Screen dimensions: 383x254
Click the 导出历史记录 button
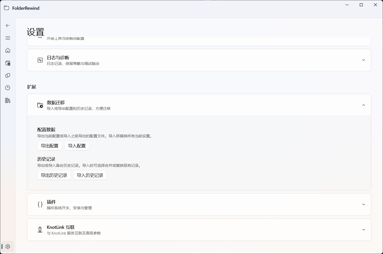coord(54,175)
